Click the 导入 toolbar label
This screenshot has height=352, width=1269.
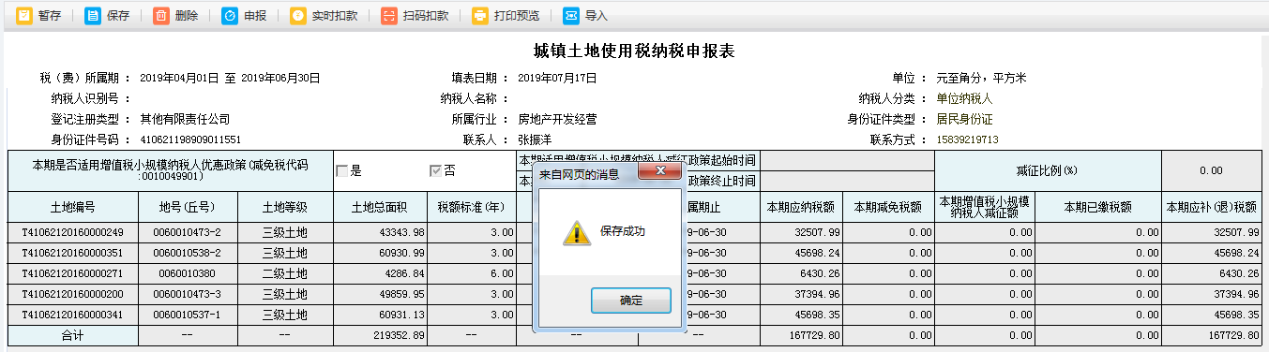point(597,16)
